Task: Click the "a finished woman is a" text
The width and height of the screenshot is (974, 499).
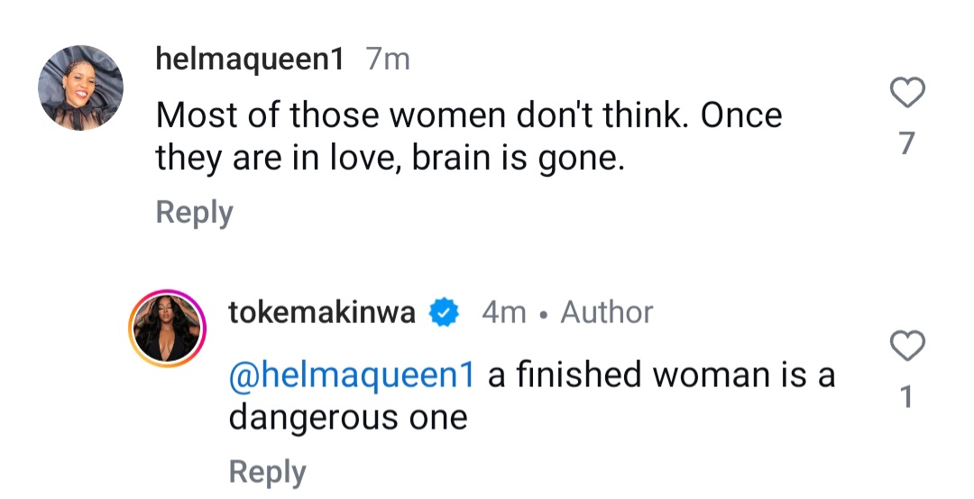Action: coord(661,375)
